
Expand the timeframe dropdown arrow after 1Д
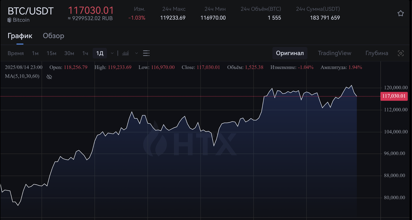[x=112, y=53]
